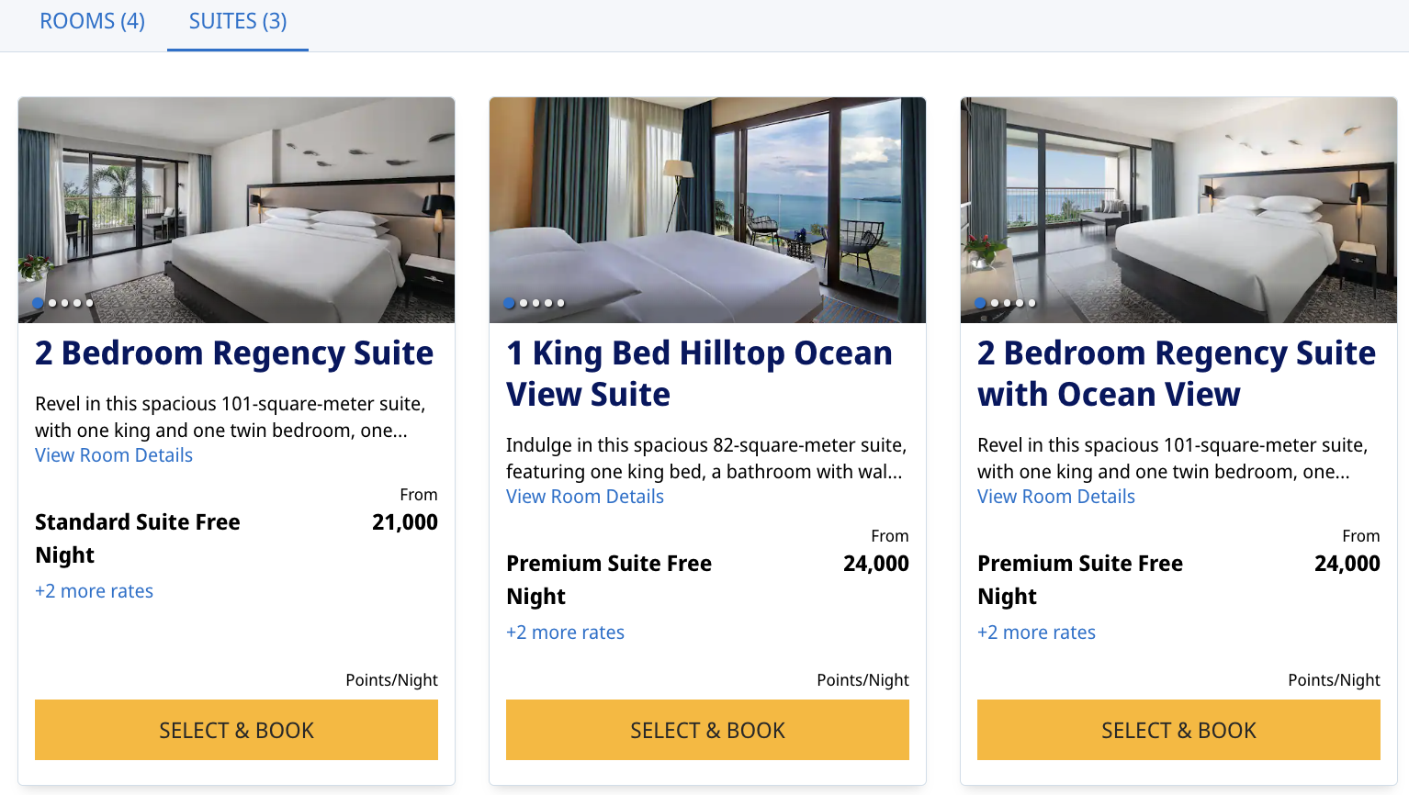
Task: Expand +2 more rates on Hilltop Ocean View Suite
Action: click(565, 632)
